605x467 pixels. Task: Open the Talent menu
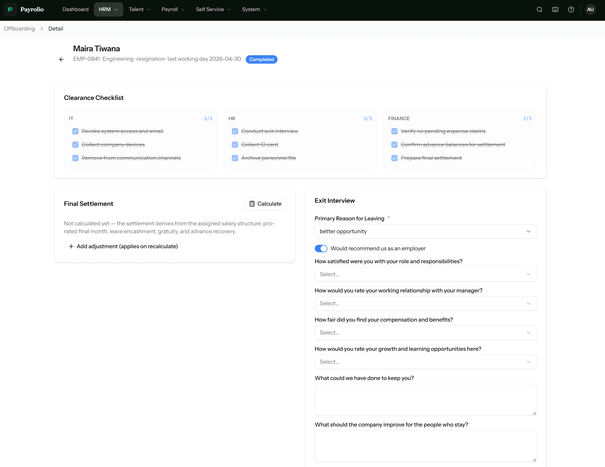(139, 9)
